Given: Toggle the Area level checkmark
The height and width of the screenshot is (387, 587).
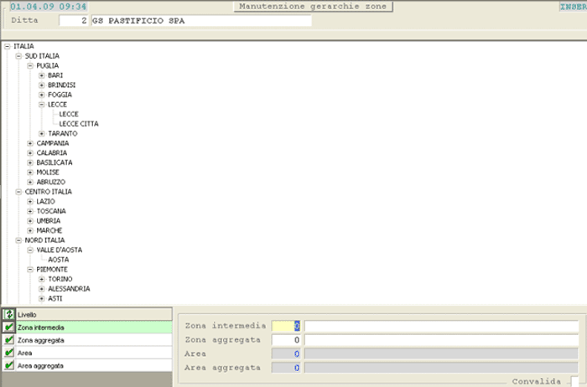Looking at the screenshot, I should [8, 353].
